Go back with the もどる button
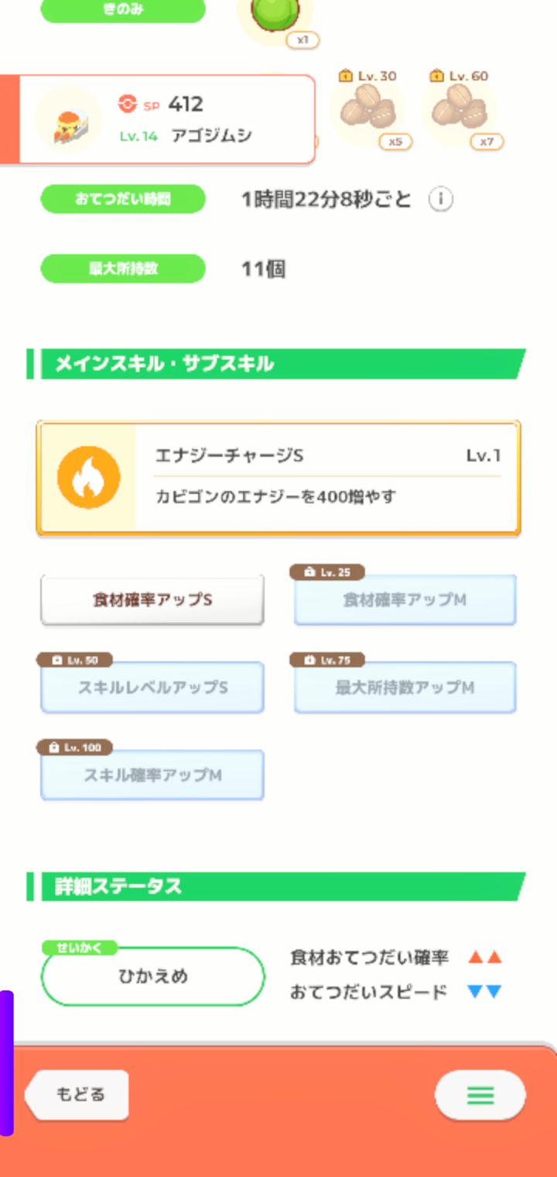557x1177 pixels. 77,1095
